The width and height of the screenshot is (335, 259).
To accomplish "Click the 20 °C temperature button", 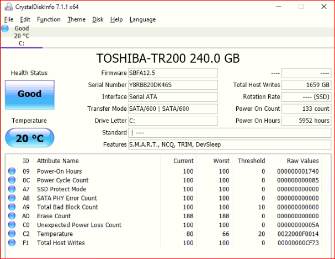I will 30,138.
